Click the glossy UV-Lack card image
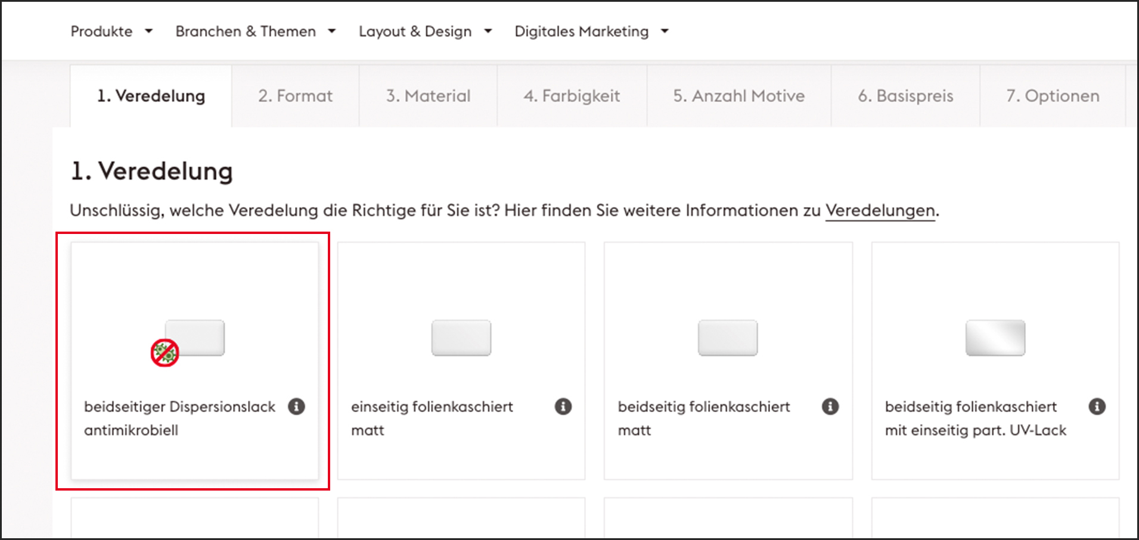Image resolution: width=1139 pixels, height=540 pixels. 995,338
